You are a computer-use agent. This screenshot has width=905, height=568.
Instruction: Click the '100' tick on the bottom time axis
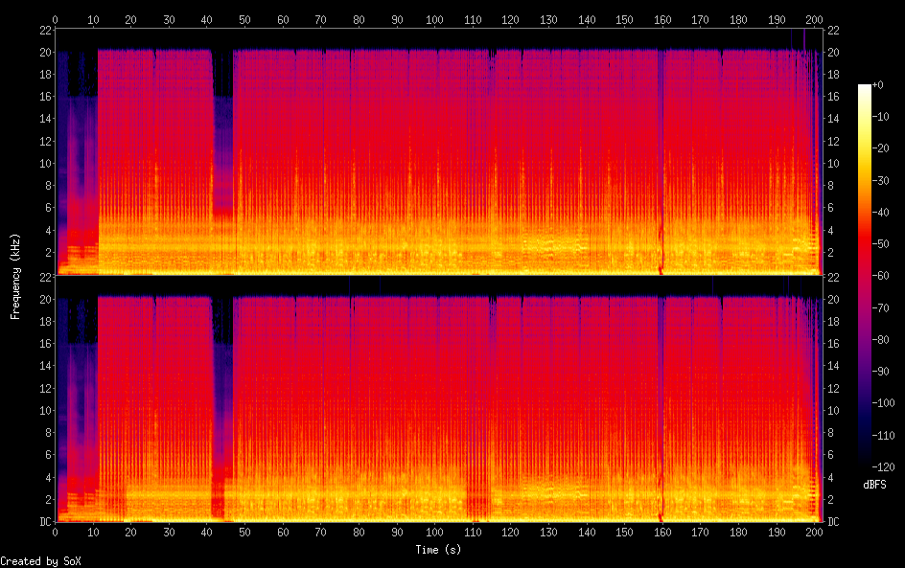coord(434,533)
